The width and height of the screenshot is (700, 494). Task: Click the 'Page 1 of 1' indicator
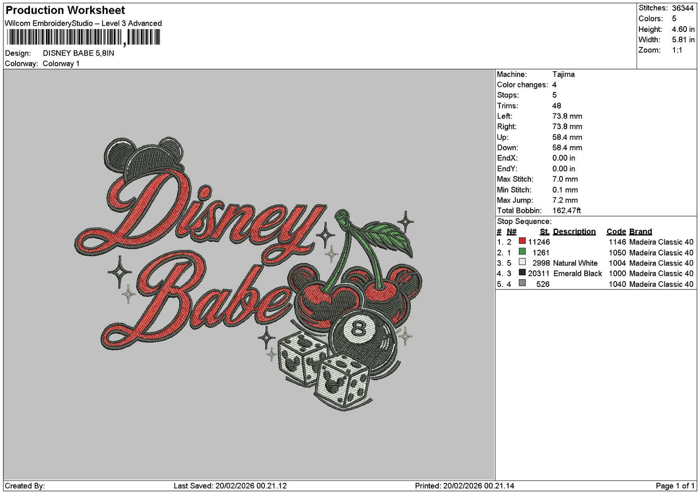tap(675, 486)
